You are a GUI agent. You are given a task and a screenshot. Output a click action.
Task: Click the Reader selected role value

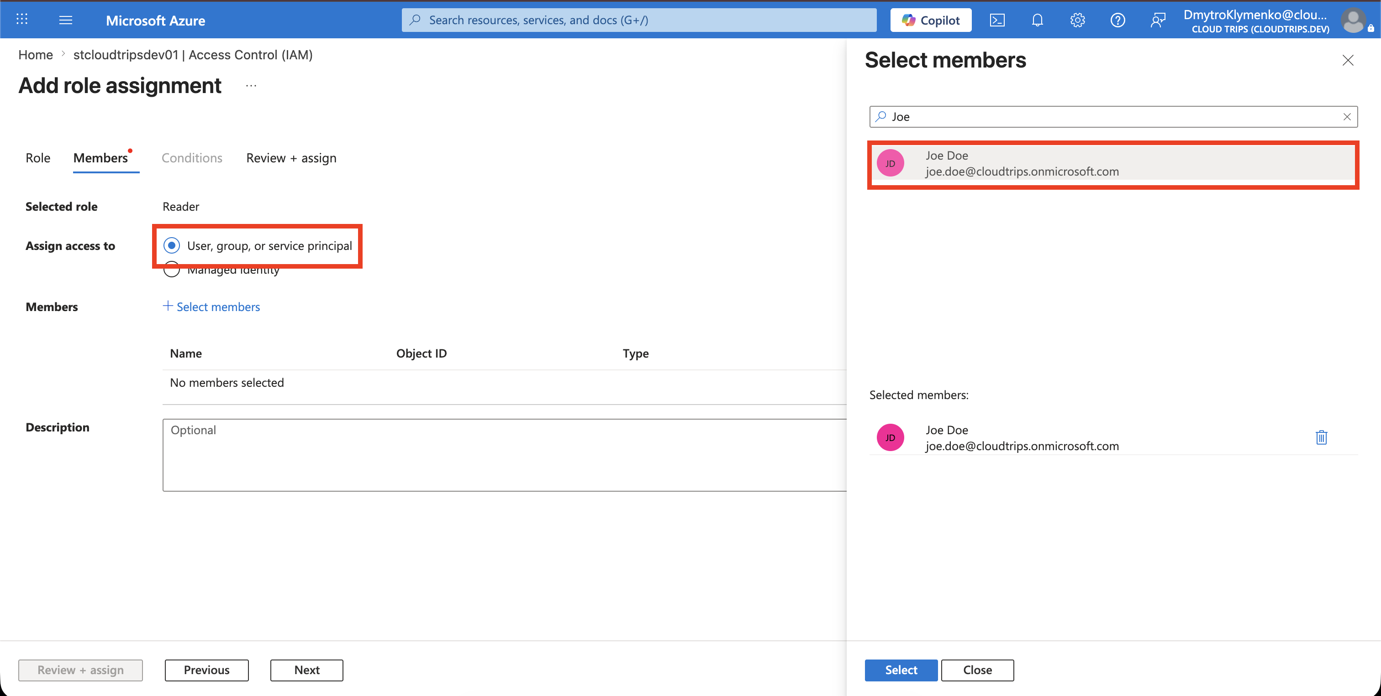[181, 207]
